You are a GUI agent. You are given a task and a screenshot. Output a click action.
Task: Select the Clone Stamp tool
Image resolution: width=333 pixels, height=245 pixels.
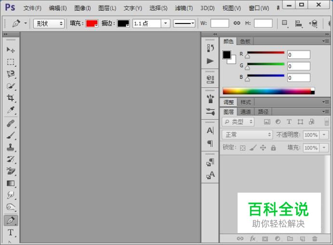(x=11, y=147)
